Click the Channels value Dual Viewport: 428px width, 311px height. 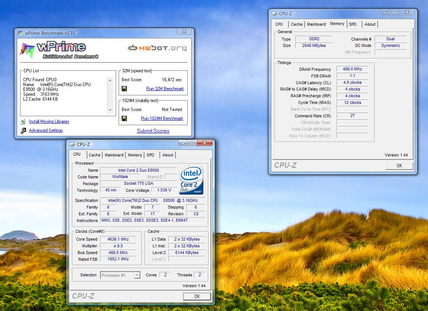(x=391, y=39)
